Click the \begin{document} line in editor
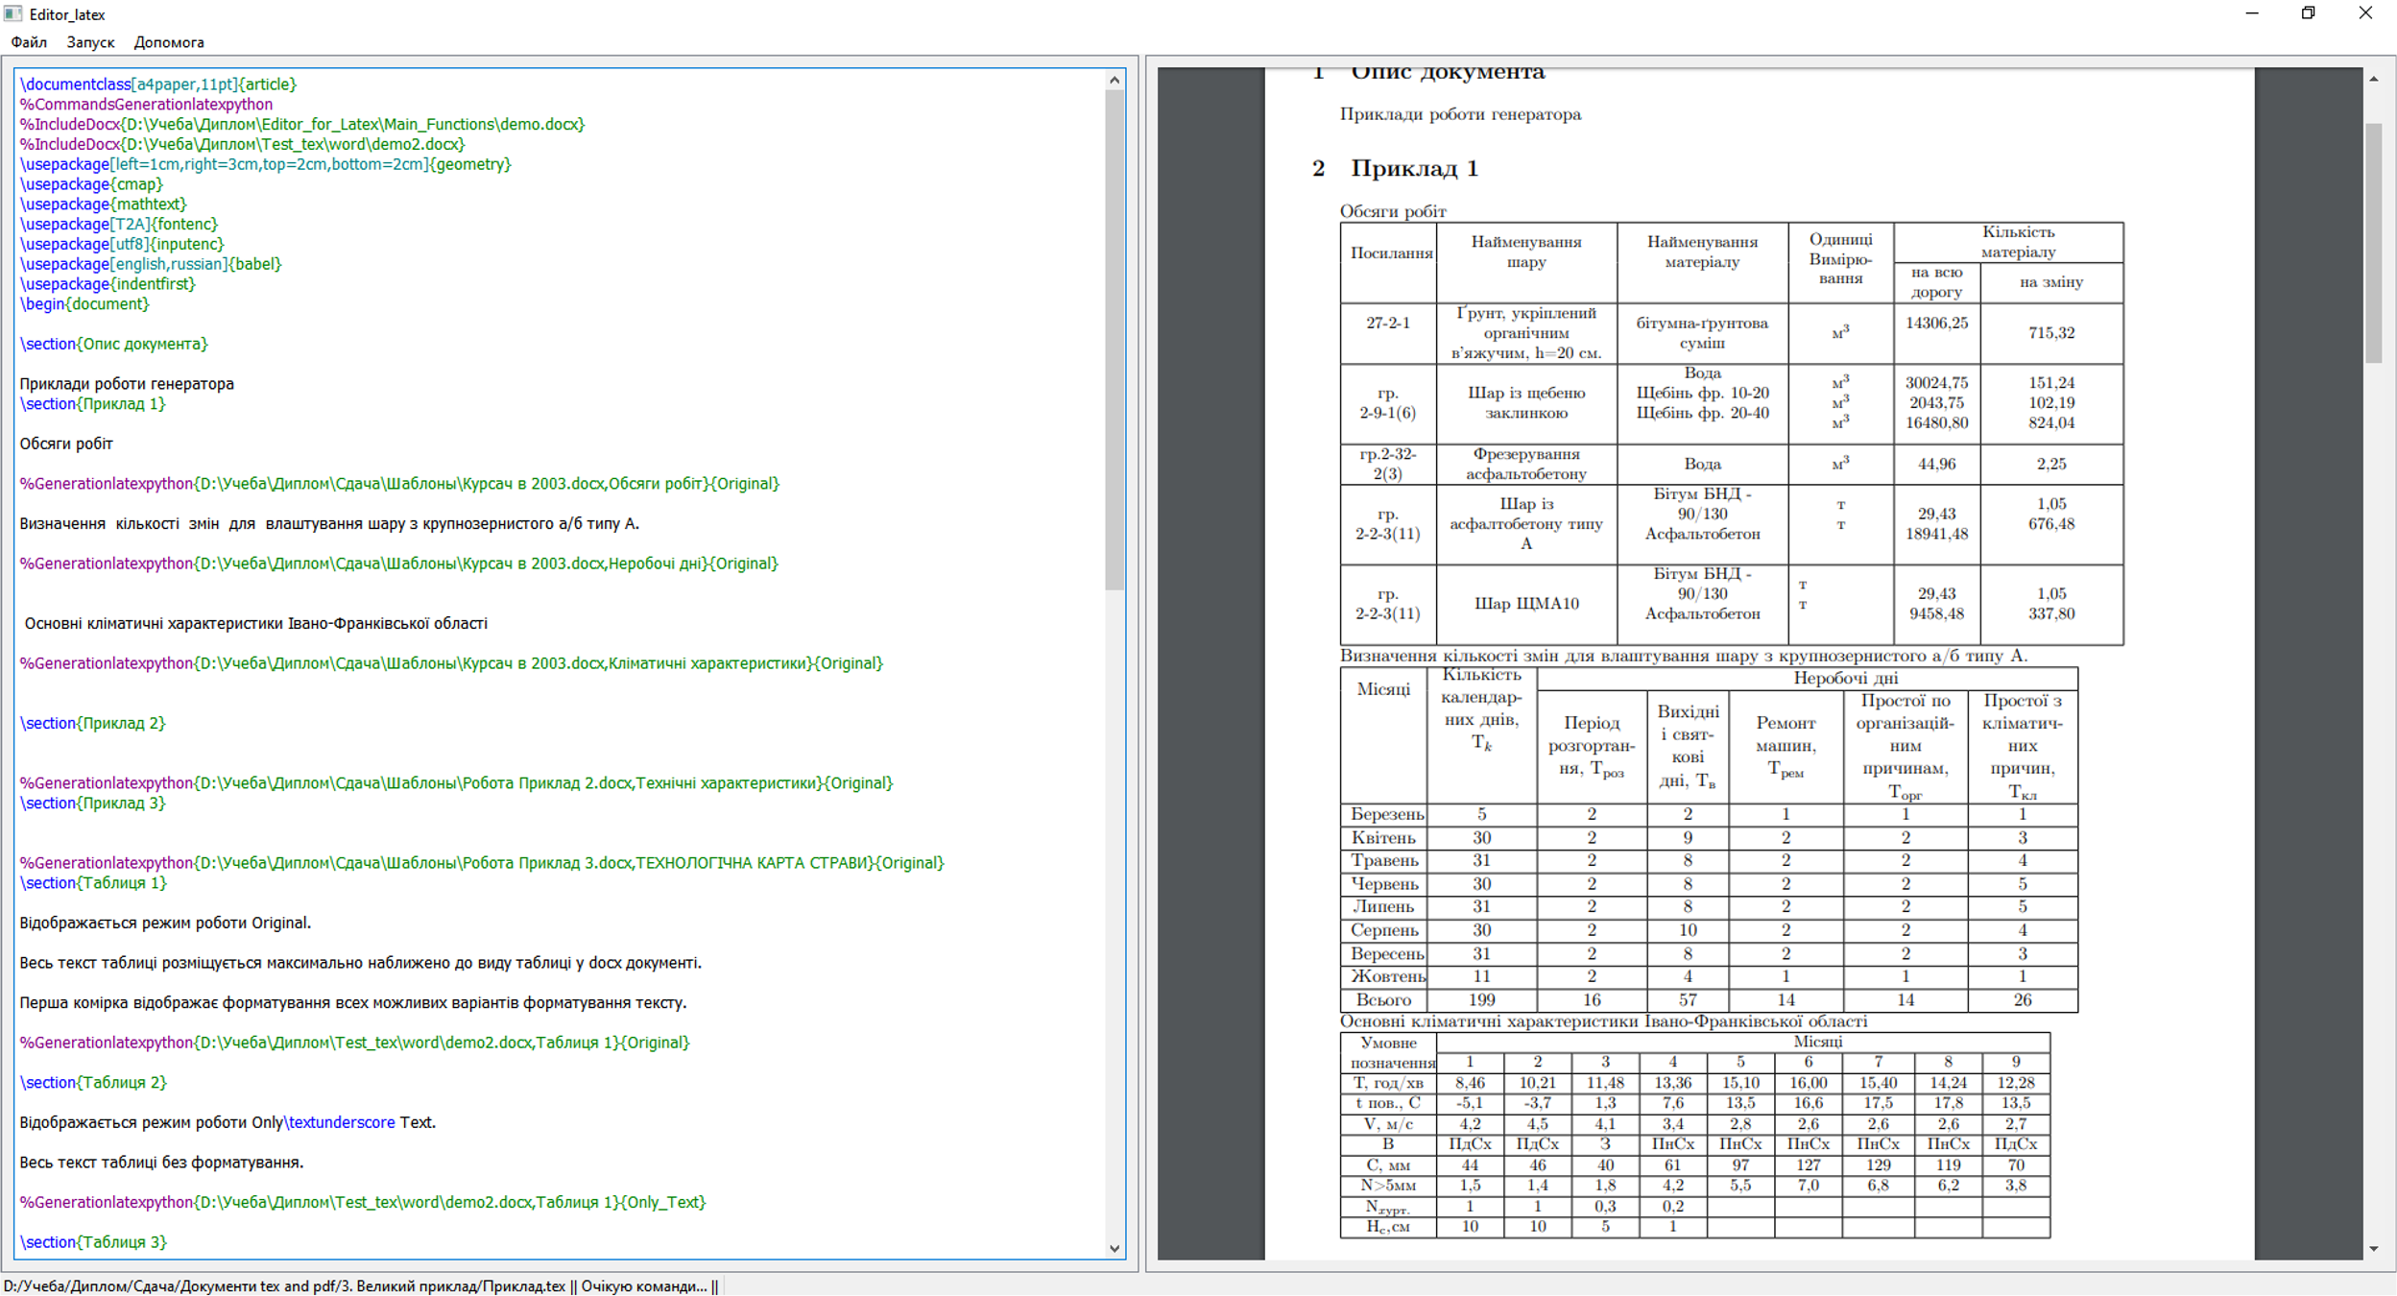Screen dimensions: 2397x1296 pyautogui.click(x=84, y=304)
